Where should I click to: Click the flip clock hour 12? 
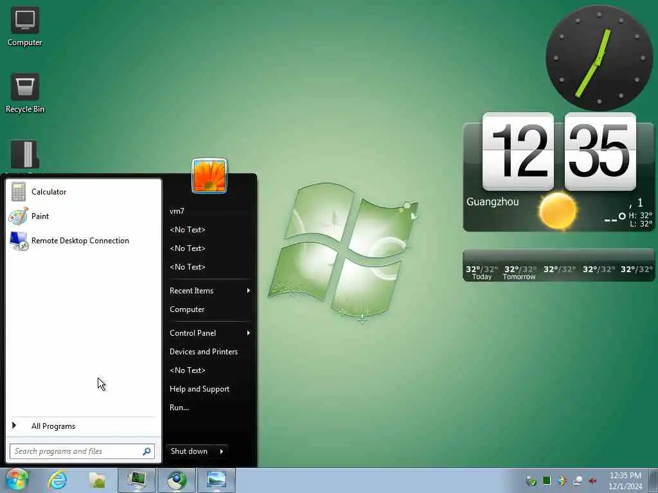(519, 151)
